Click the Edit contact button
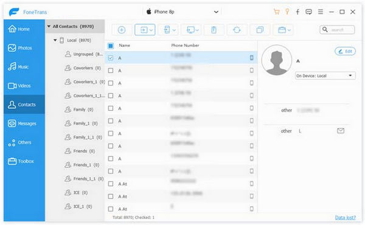The width and height of the screenshot is (365, 225). click(345, 51)
